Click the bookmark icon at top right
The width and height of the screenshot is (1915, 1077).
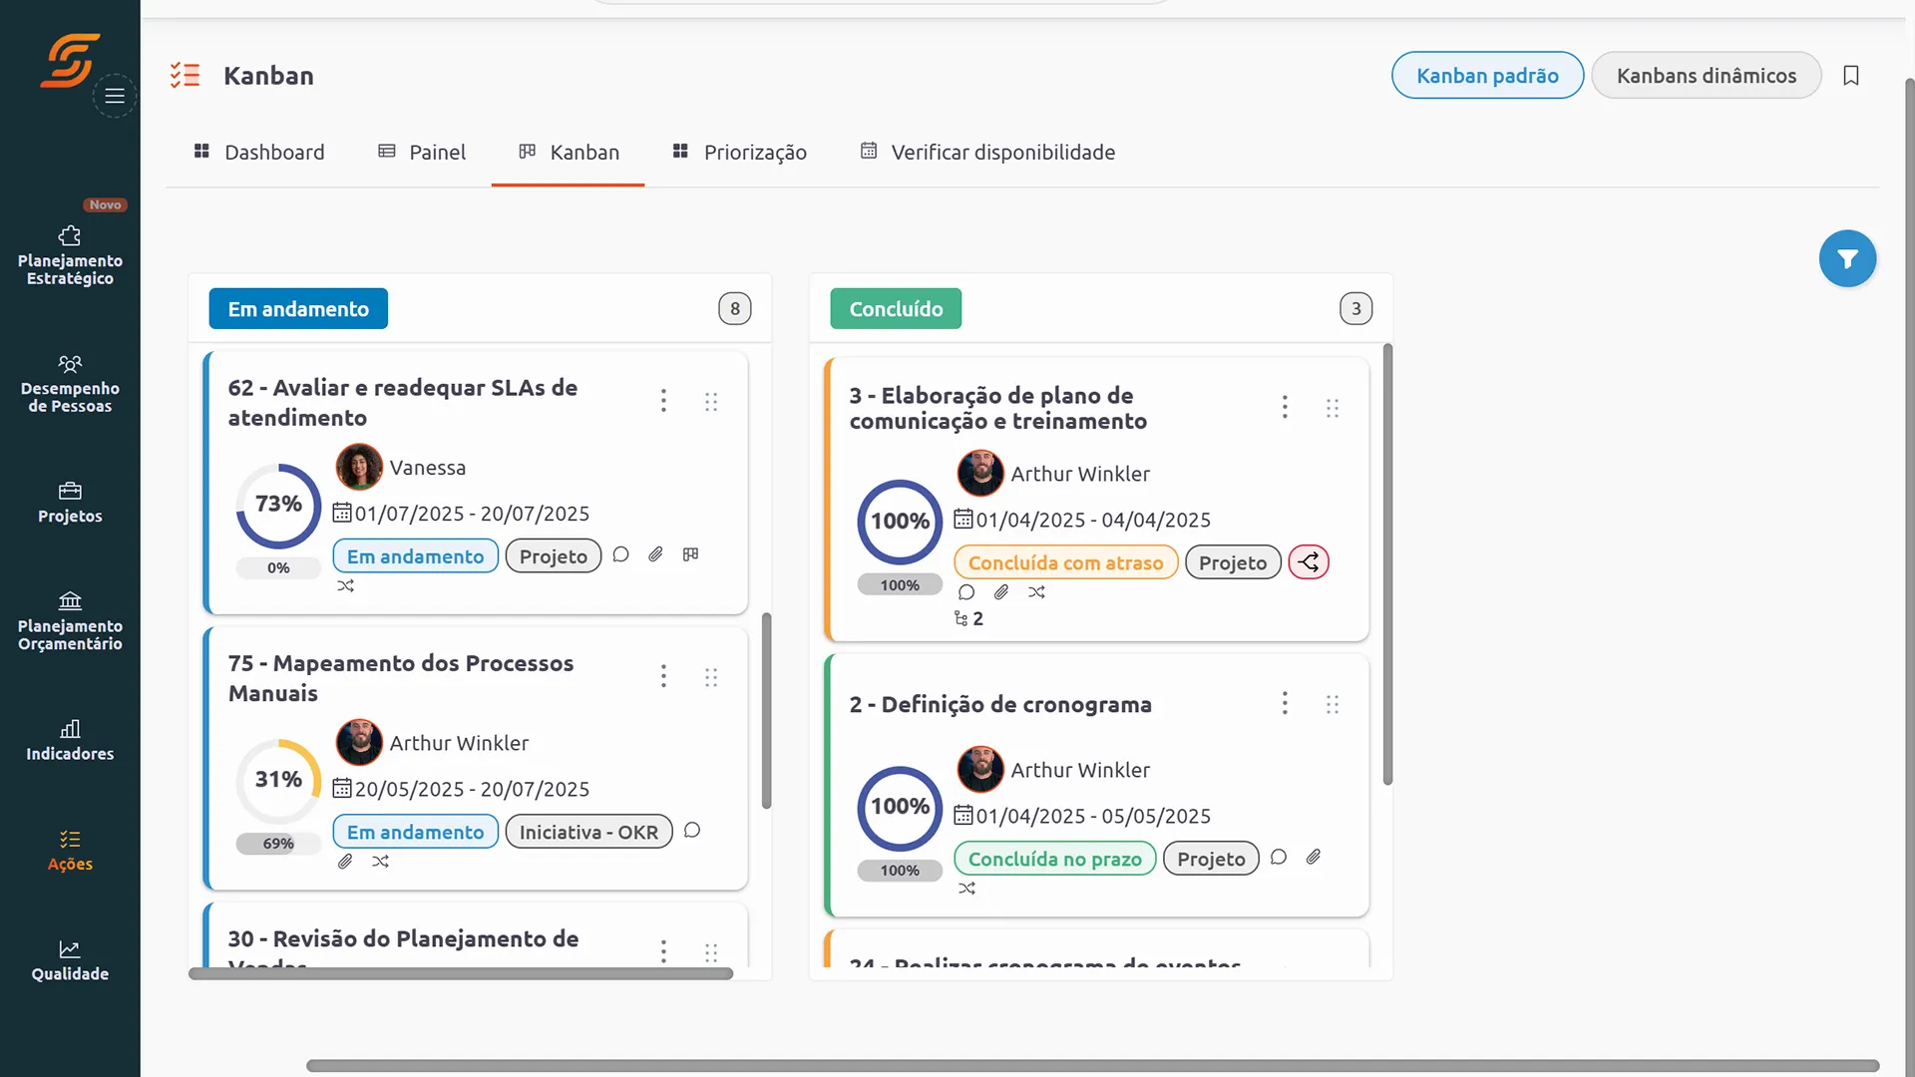click(1851, 76)
